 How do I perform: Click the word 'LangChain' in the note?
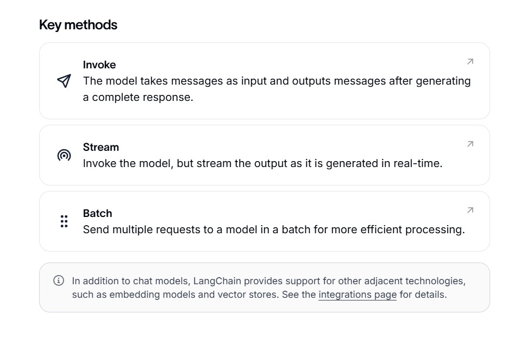click(217, 281)
